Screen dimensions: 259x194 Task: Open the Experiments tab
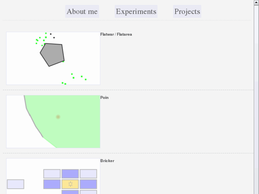pos(136,11)
